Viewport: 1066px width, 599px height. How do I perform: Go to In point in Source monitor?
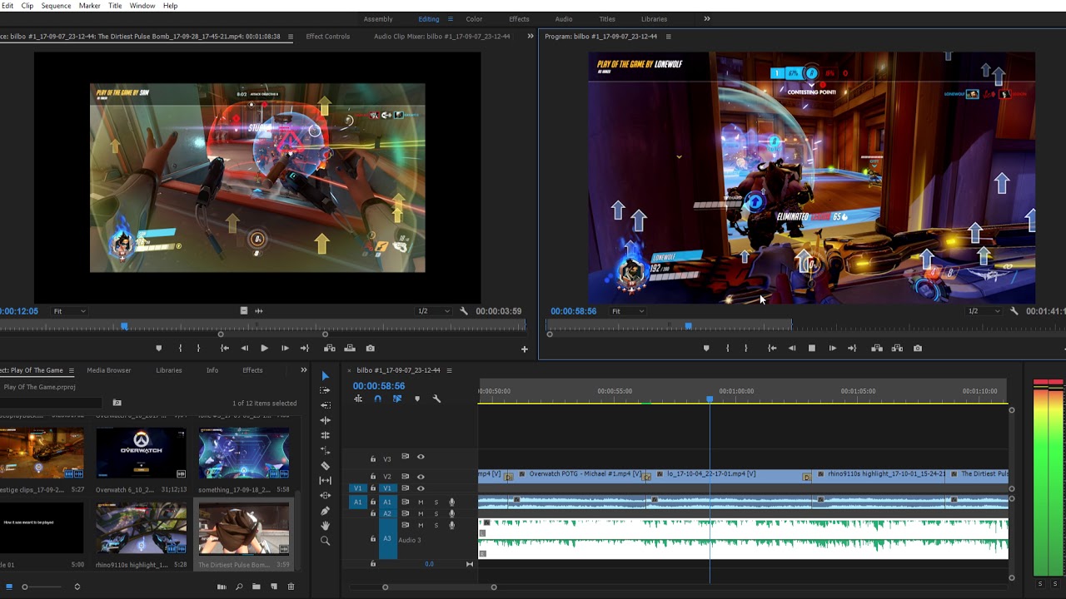(224, 349)
